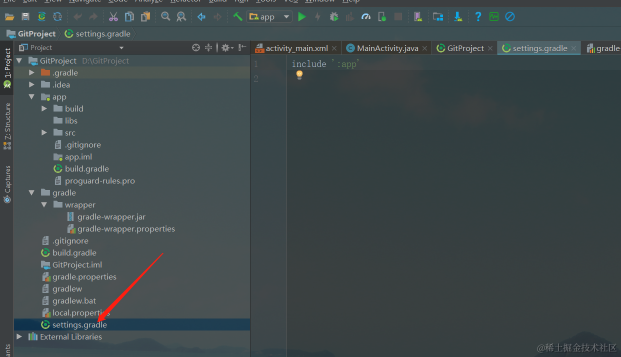Viewport: 621px width, 357px height.
Task: Open Project Structure folder icon
Action: pos(438,17)
